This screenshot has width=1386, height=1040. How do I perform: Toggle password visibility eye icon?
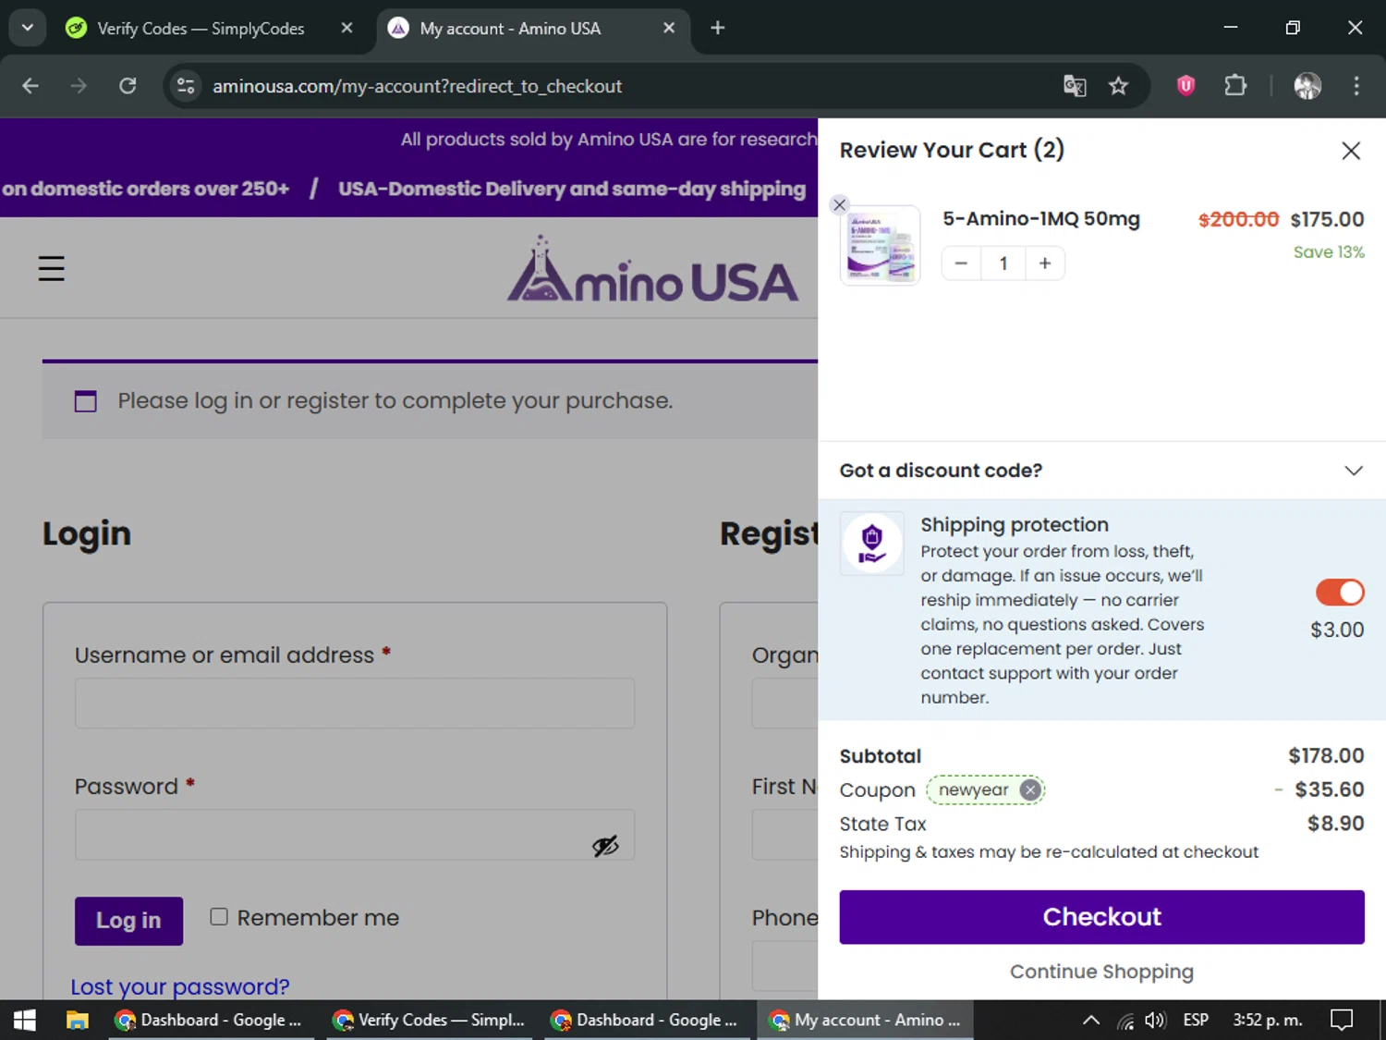pos(605,845)
